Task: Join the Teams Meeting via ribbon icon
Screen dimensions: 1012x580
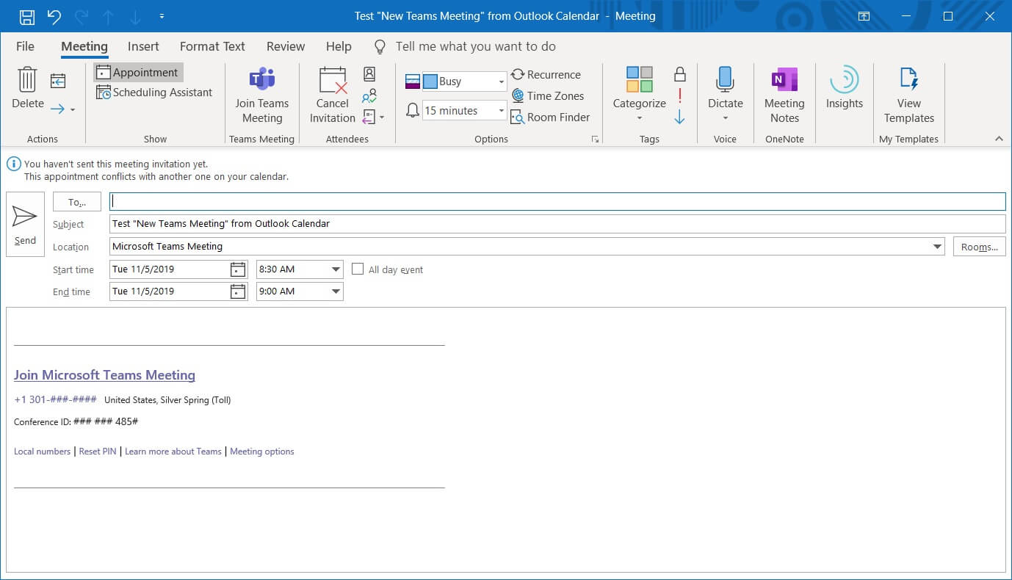Action: coord(262,95)
